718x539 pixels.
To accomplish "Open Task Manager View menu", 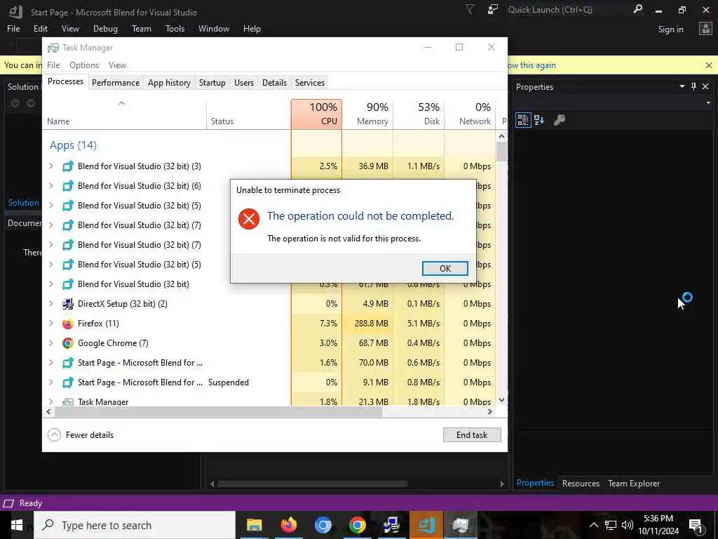I will pyautogui.click(x=117, y=65).
